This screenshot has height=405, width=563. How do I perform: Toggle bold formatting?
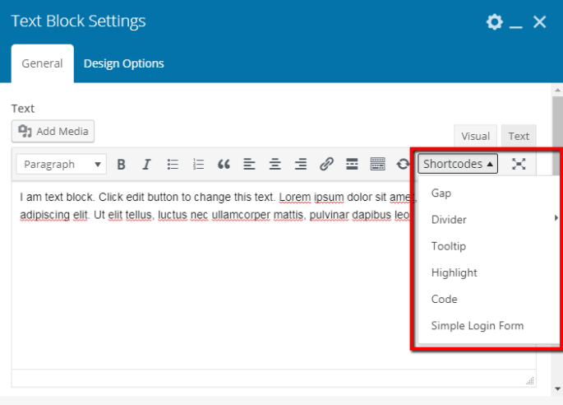122,165
